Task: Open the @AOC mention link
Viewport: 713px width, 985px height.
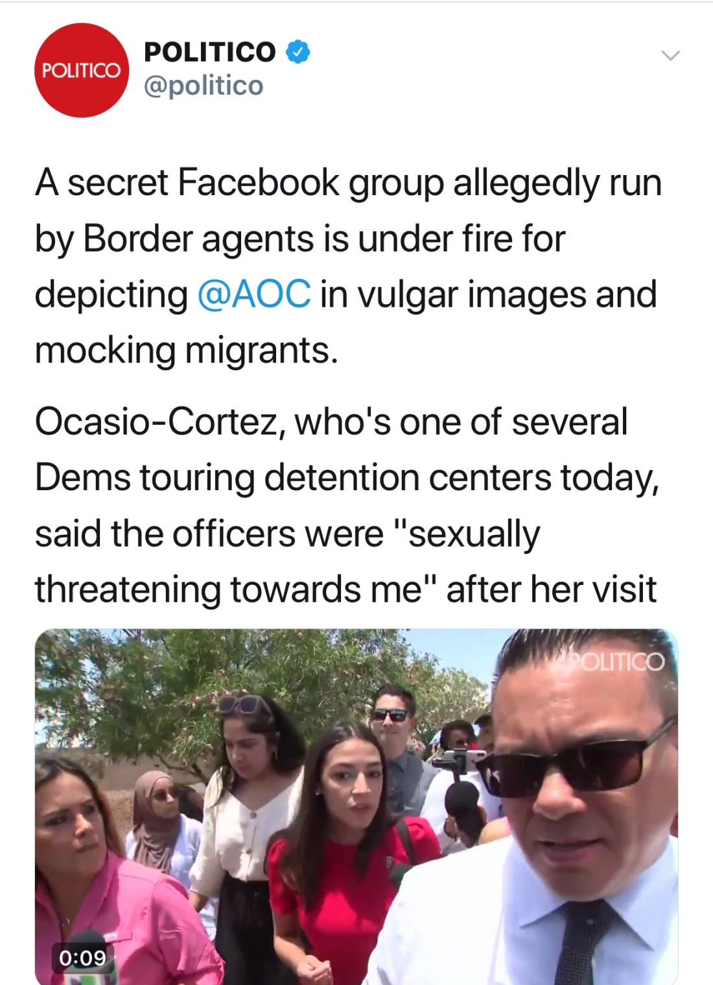Action: click(254, 294)
